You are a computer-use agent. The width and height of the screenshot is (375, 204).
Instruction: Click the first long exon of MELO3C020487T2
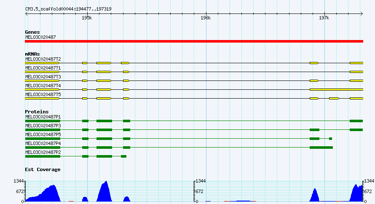[42, 63]
